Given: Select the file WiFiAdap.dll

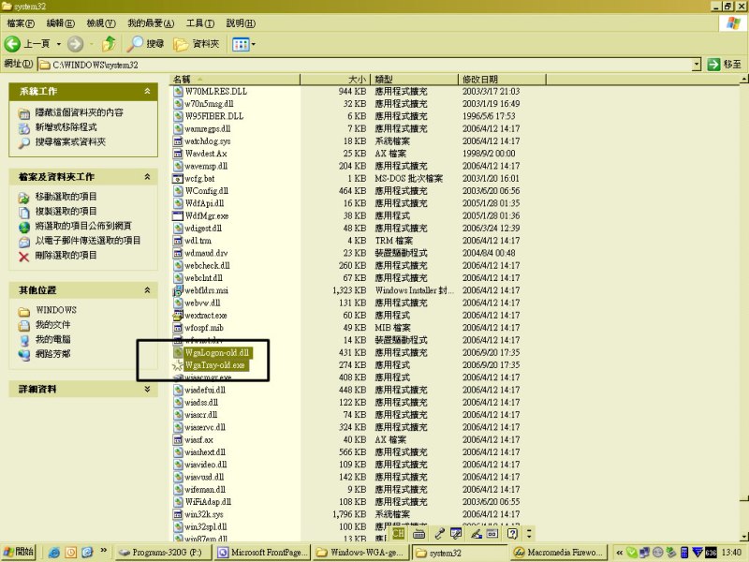Looking at the screenshot, I should point(208,502).
